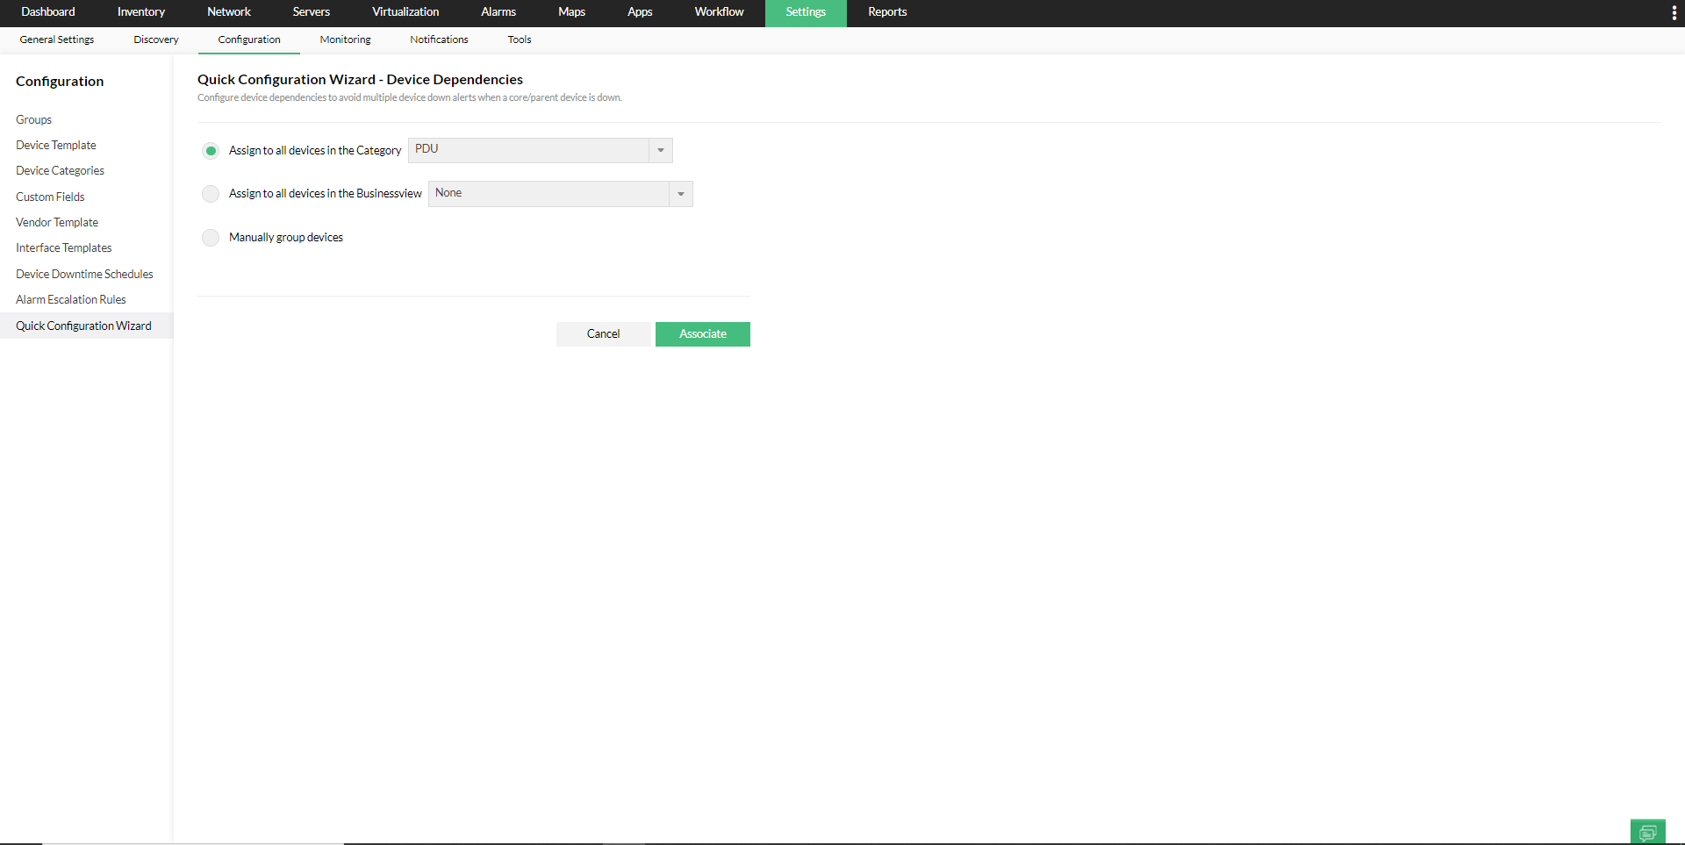
Task: Click the Cancel button
Action: coord(603,334)
